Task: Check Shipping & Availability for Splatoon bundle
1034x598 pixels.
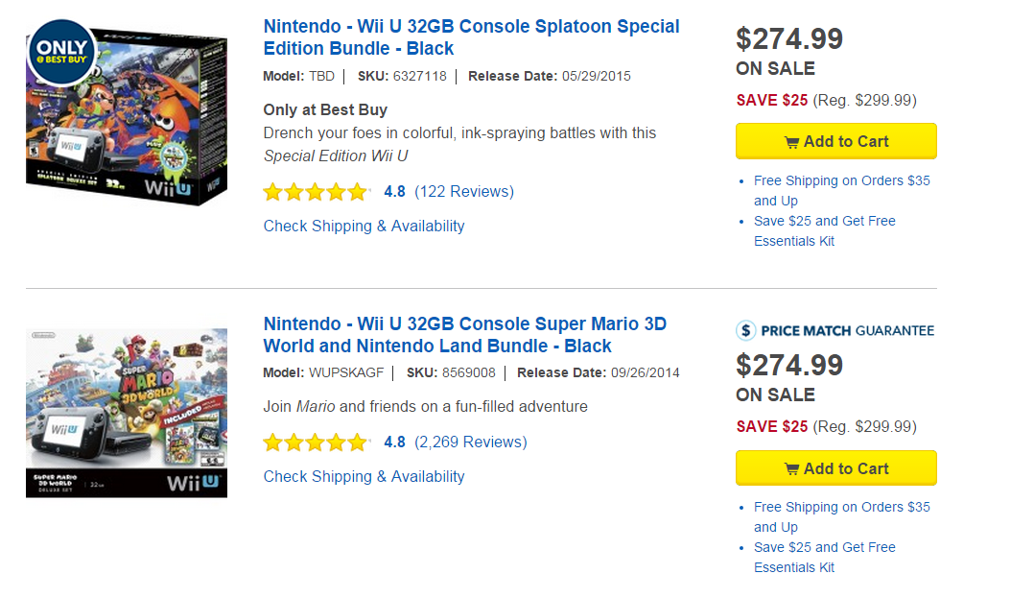Action: point(364,227)
